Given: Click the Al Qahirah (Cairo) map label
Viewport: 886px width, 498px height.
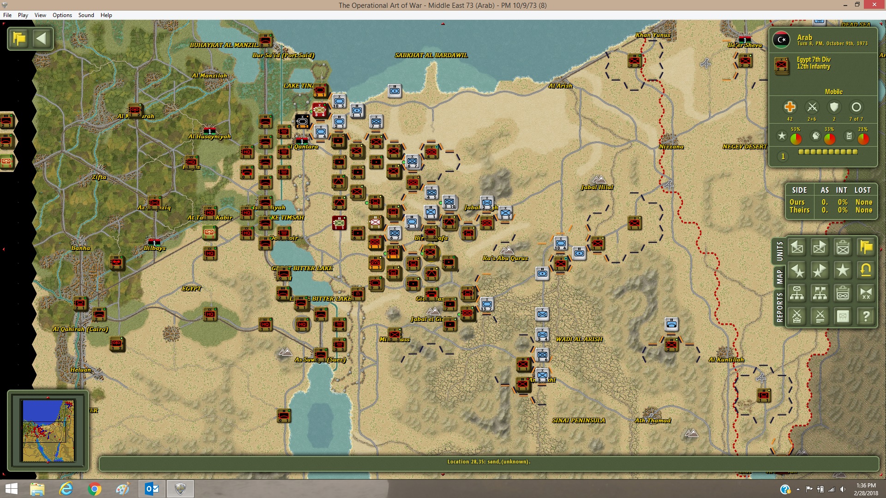Looking at the screenshot, I should [x=80, y=329].
